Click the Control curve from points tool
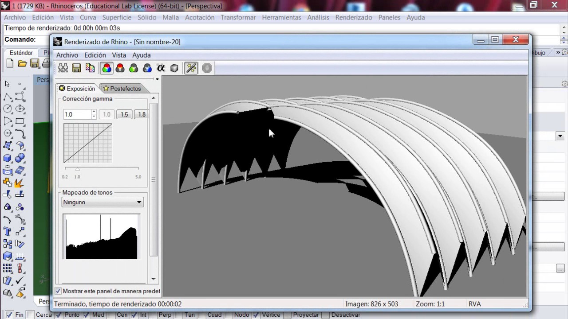568x319 pixels. 20,97
